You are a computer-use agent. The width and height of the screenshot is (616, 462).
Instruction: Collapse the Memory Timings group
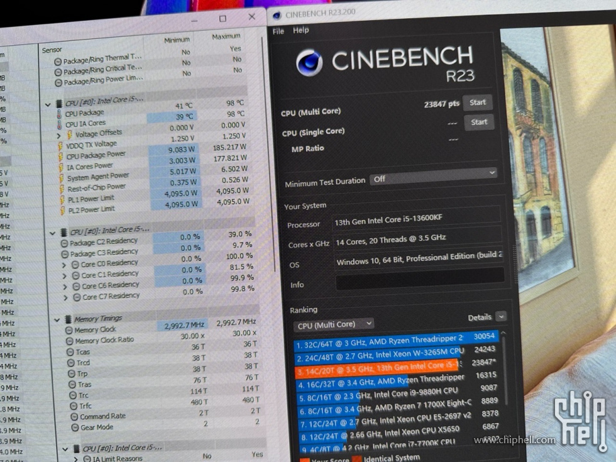tap(57, 320)
